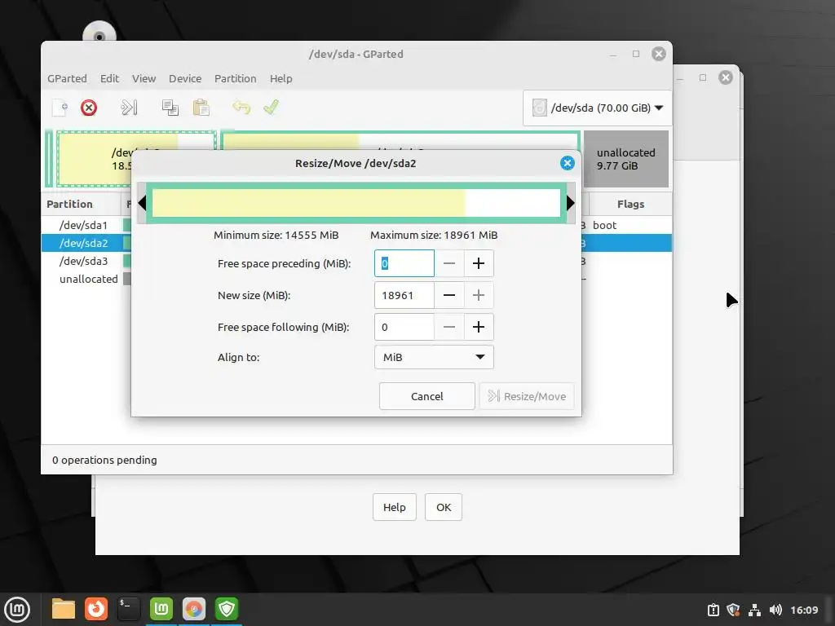Click the copy partition toolbar icon
Viewport: 835px width, 626px height.
click(170, 108)
